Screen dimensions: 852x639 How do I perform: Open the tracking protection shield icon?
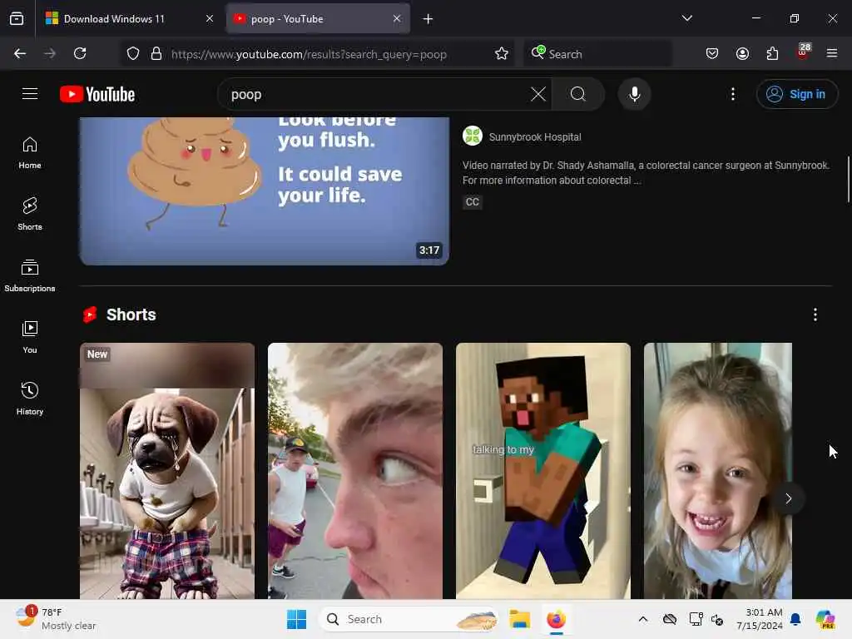133,53
